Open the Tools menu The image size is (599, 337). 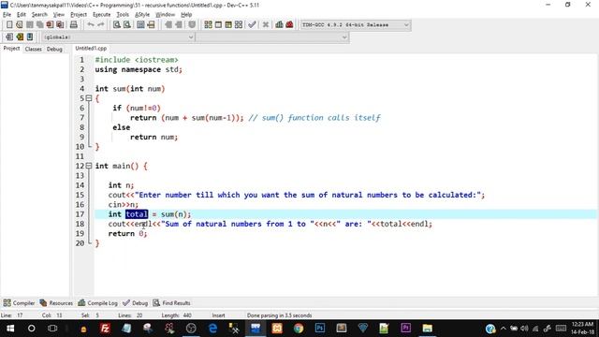pos(123,15)
